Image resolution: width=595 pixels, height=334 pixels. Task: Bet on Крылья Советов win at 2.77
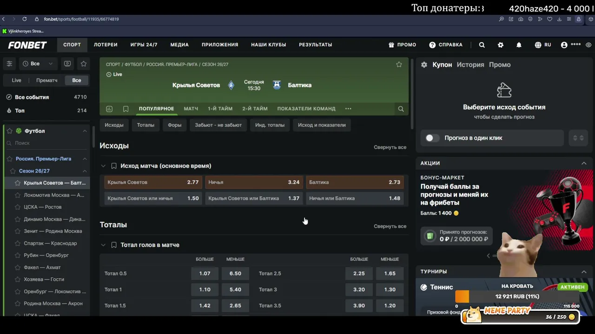click(153, 182)
